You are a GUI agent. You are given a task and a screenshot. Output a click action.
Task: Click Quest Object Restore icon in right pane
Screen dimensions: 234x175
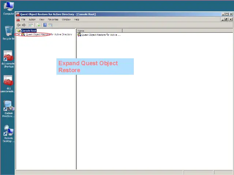click(79, 35)
